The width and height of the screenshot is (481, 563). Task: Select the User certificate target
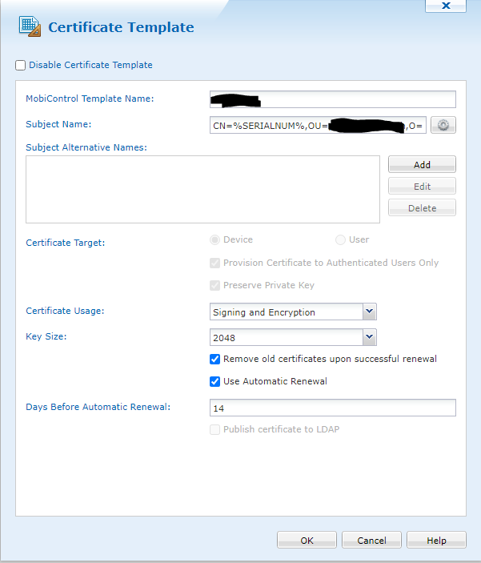coord(340,239)
